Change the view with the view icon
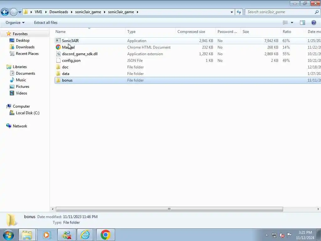Image resolution: width=321 pixels, height=241 pixels. point(285,23)
